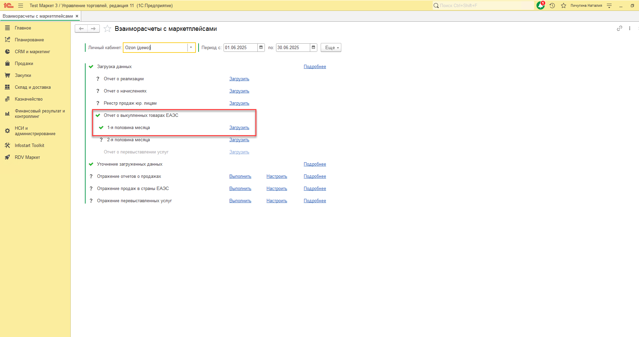Expand the Личный кабинет dropdown
Screen dimensions: 639x337
191,47
